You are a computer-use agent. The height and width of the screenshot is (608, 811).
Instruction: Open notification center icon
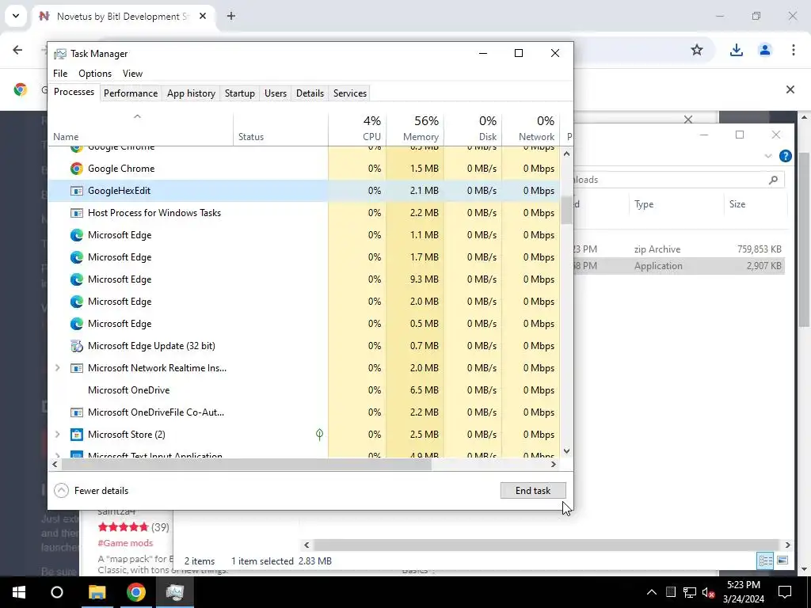(x=785, y=592)
